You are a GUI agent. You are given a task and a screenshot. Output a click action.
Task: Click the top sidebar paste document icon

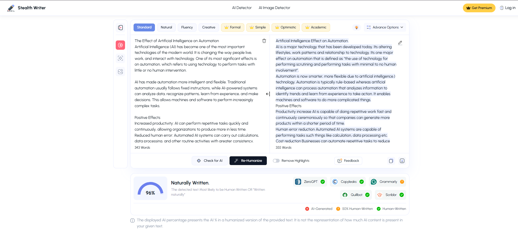point(120,28)
